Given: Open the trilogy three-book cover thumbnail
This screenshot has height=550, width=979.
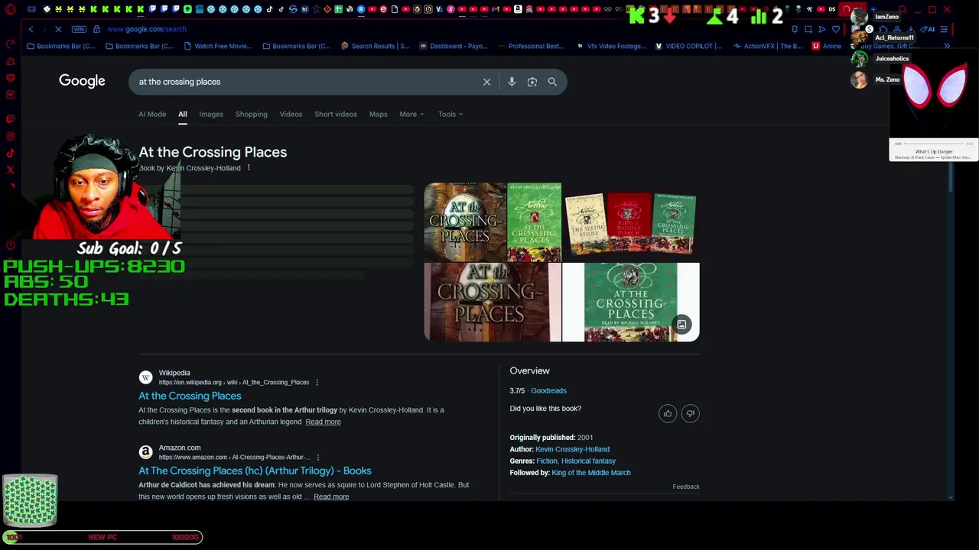Looking at the screenshot, I should (630, 222).
